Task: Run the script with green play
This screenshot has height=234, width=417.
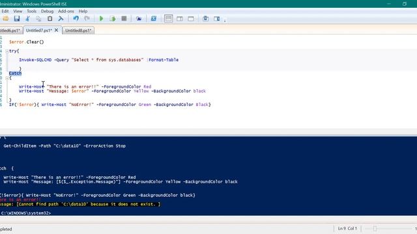Action: click(x=102, y=19)
